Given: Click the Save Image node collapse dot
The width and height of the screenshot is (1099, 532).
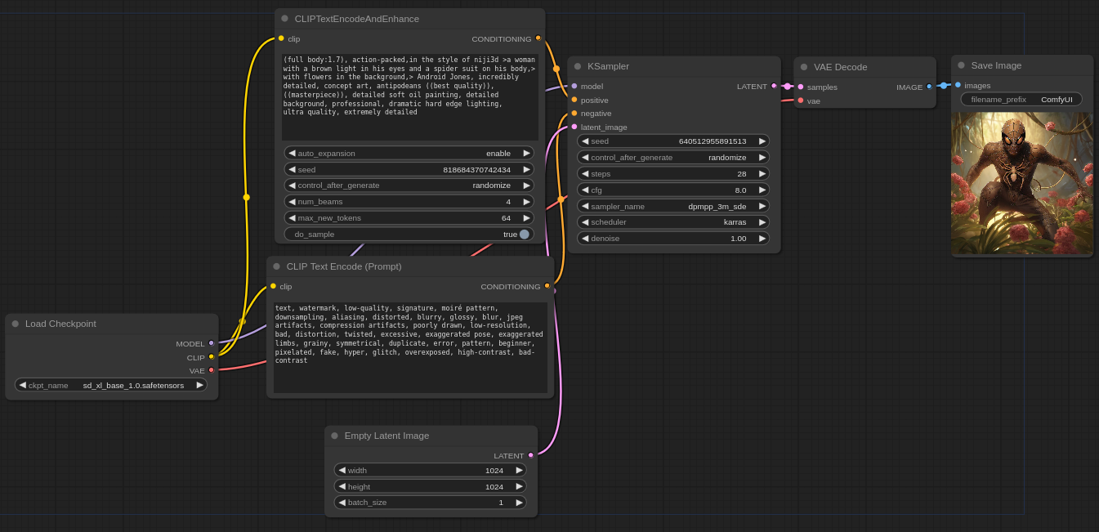Looking at the screenshot, I should point(962,65).
